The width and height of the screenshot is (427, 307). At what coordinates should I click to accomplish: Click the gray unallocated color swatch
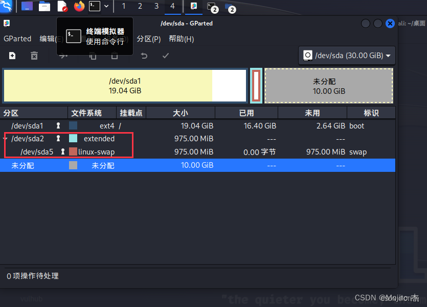click(73, 165)
